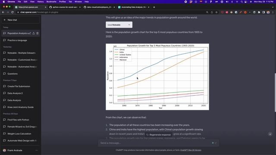Open Noteable - Customized Analysis chat
Screen dimensions: 276x155
[x=21, y=60]
